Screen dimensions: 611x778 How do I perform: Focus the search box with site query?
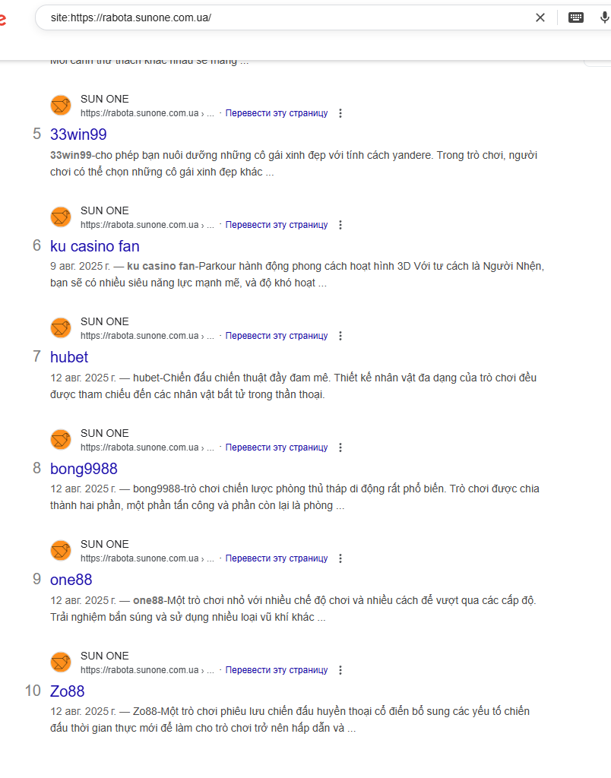[x=288, y=18]
